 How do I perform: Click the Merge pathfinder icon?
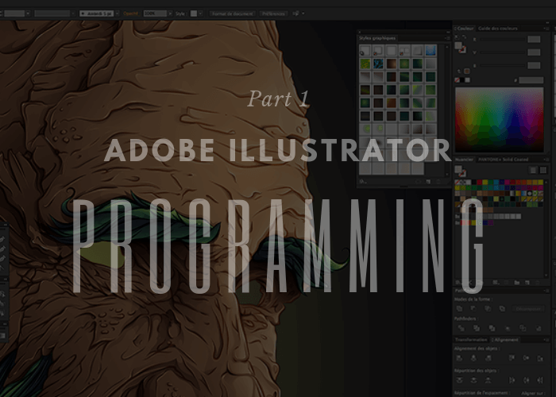(492, 328)
